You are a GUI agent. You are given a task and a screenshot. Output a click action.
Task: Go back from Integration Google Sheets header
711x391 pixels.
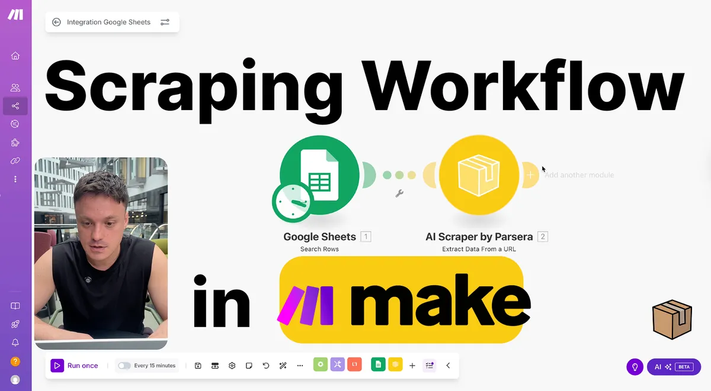tap(56, 22)
